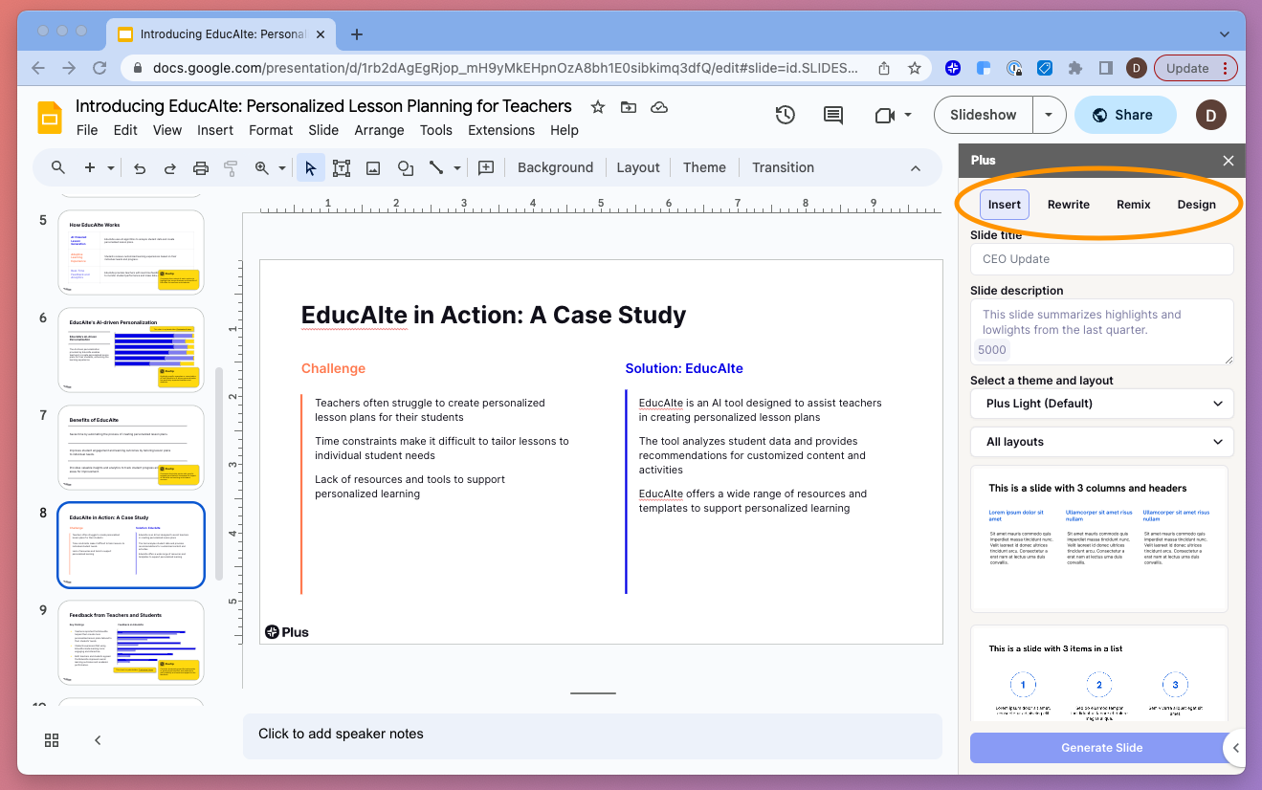Click the Share button

tap(1125, 115)
